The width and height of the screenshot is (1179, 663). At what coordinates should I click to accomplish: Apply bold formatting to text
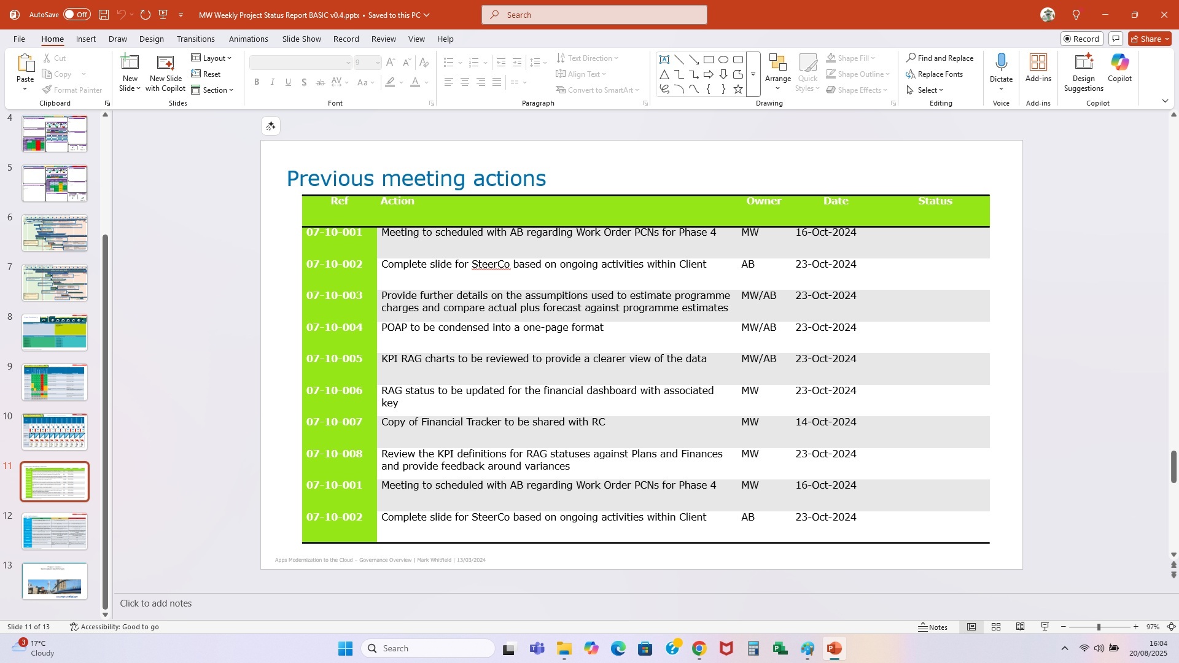(x=257, y=82)
